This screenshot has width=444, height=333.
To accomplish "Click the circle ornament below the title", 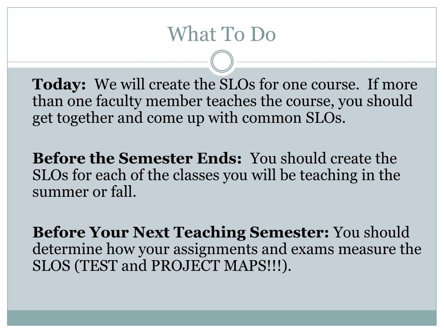I will tap(222, 62).
